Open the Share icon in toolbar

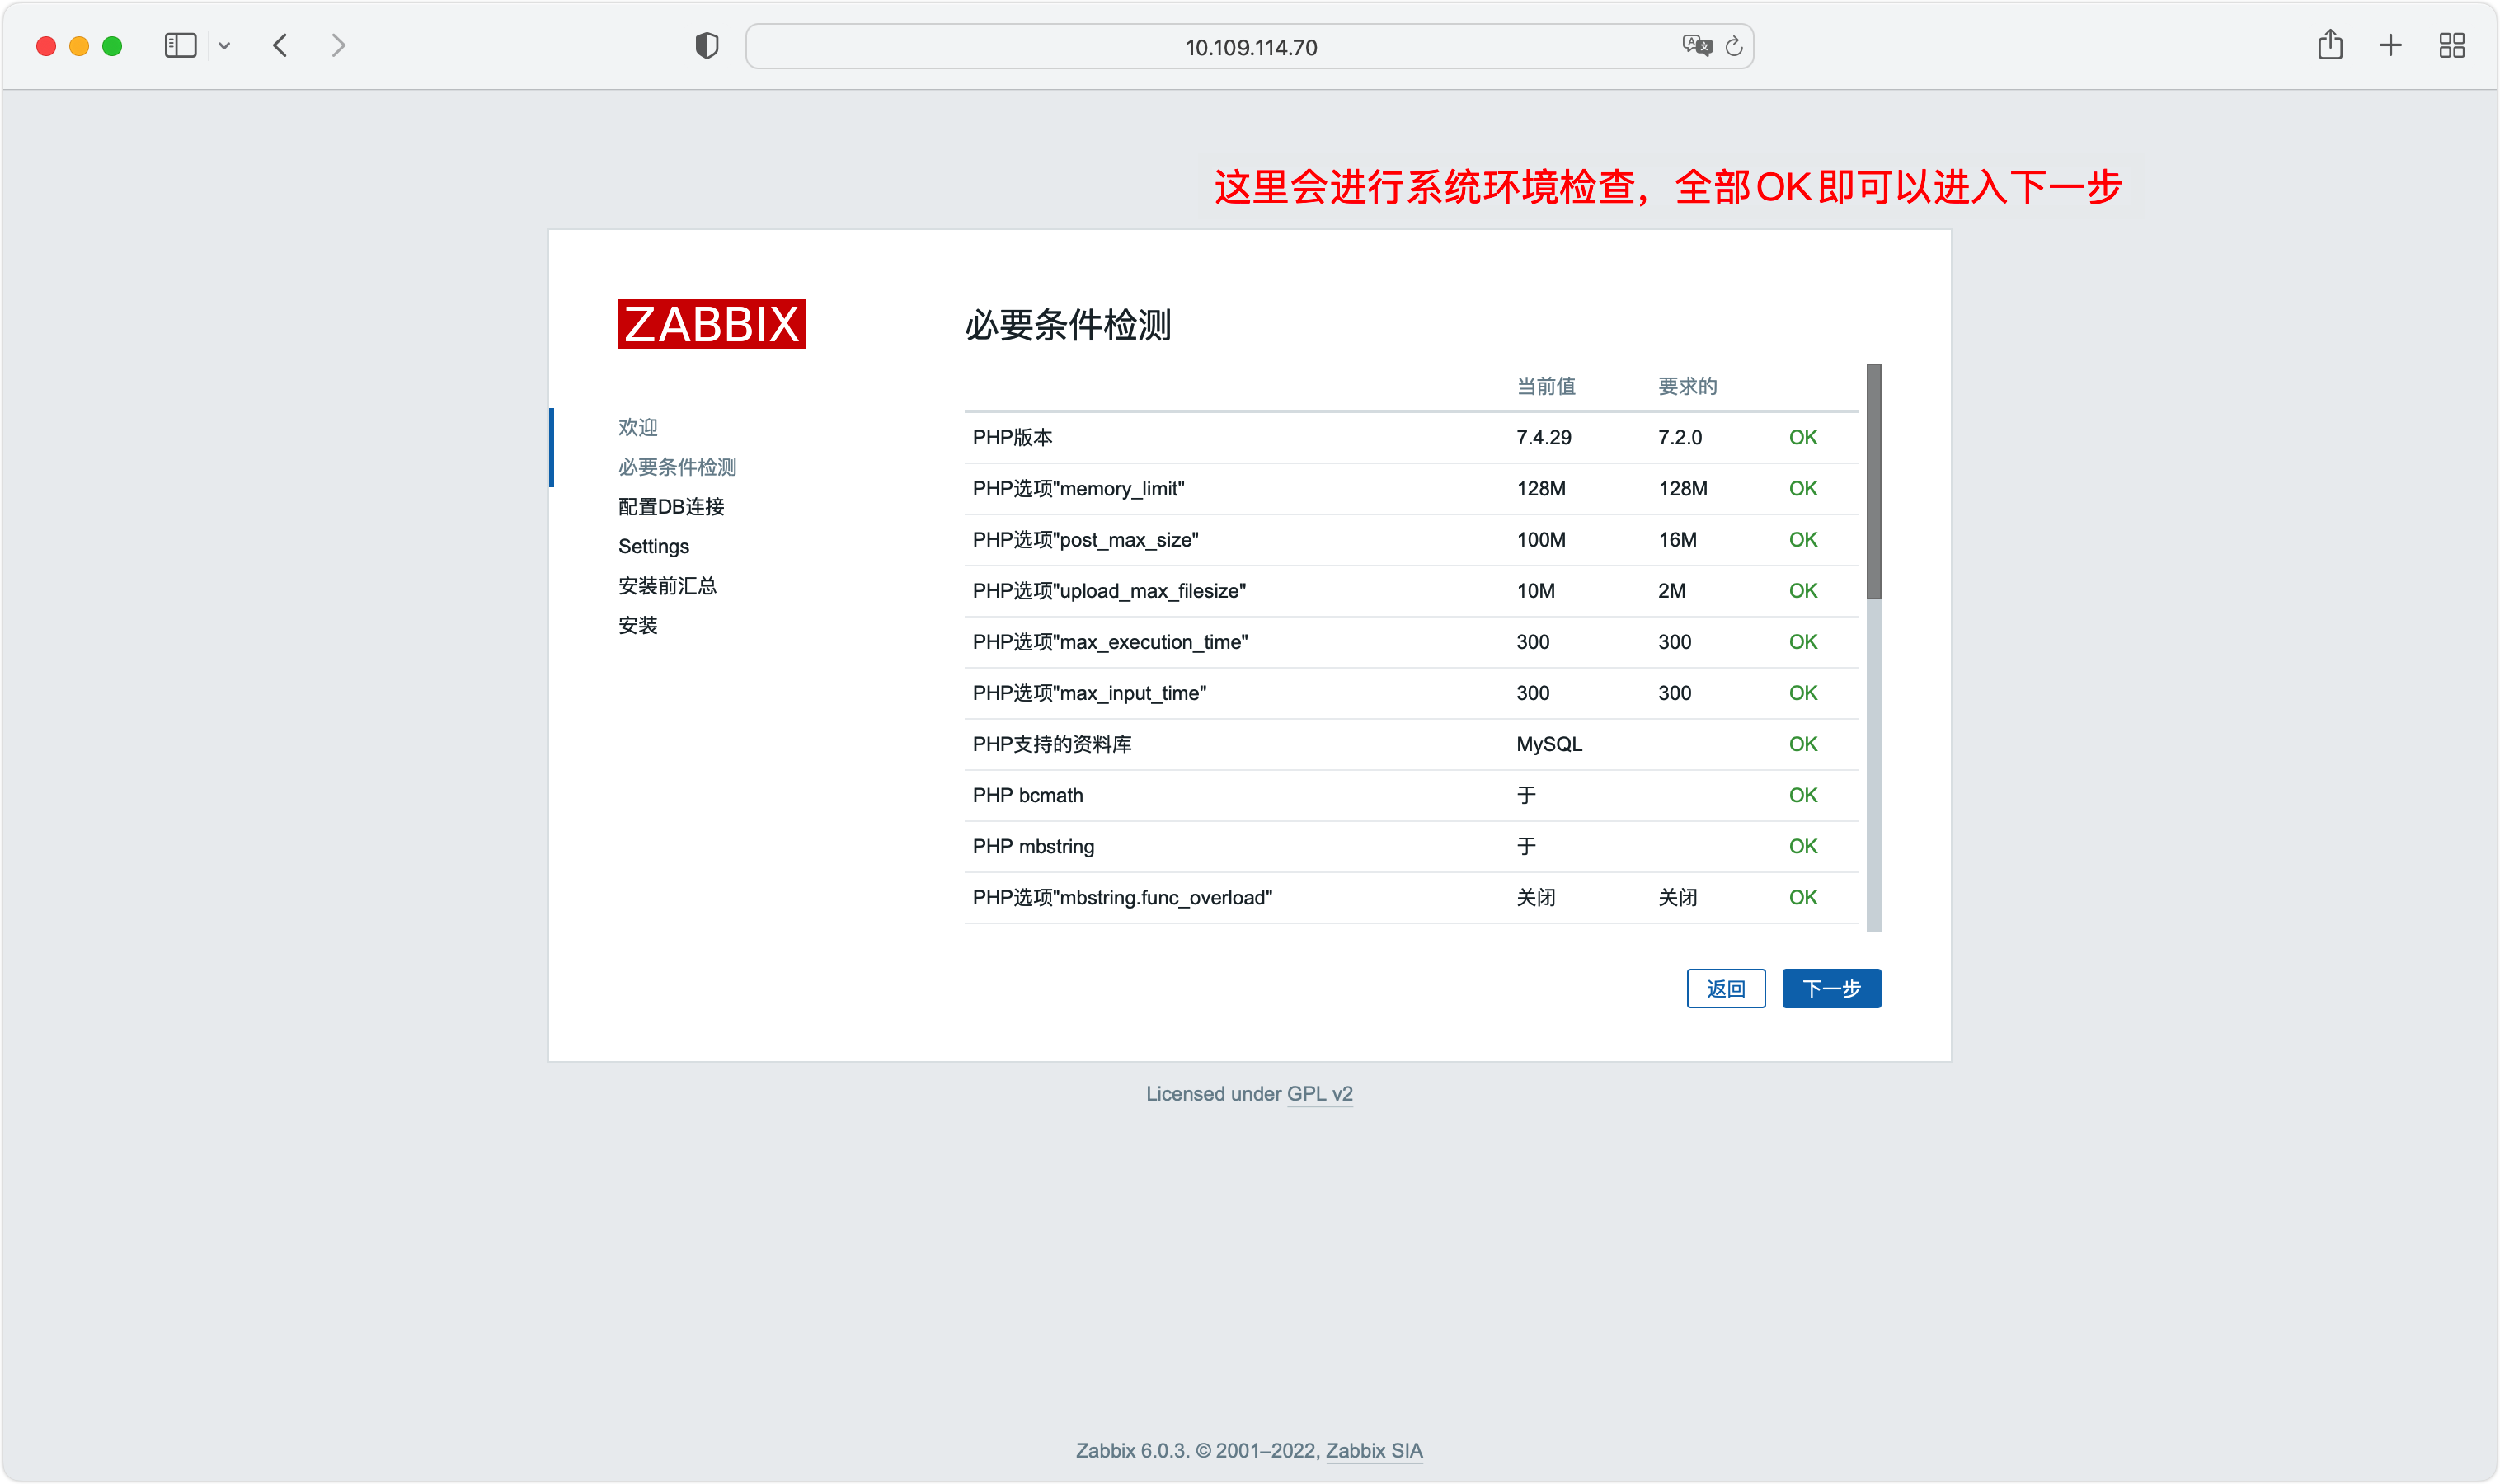click(x=2330, y=44)
